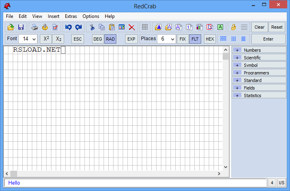The height and width of the screenshot is (191, 290).
Task: Click the scroll right arrow of worksheet
Action: tap(219, 173)
